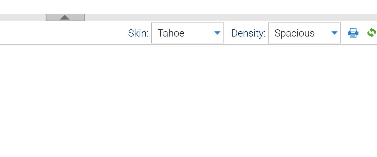
Task: Click the Tahoe value in Skin box
Action: point(171,33)
